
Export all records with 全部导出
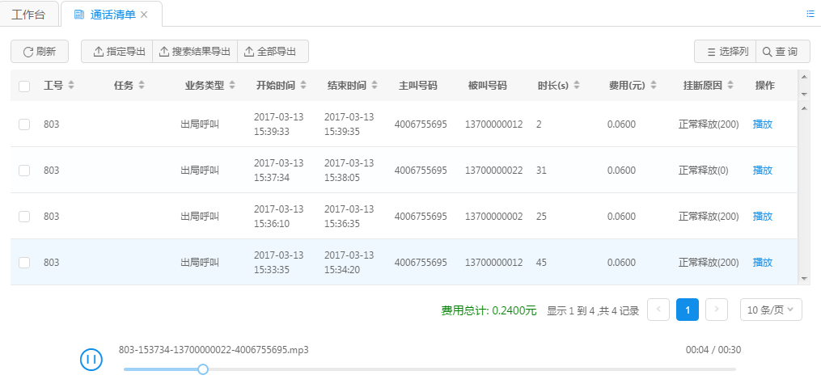pos(273,52)
